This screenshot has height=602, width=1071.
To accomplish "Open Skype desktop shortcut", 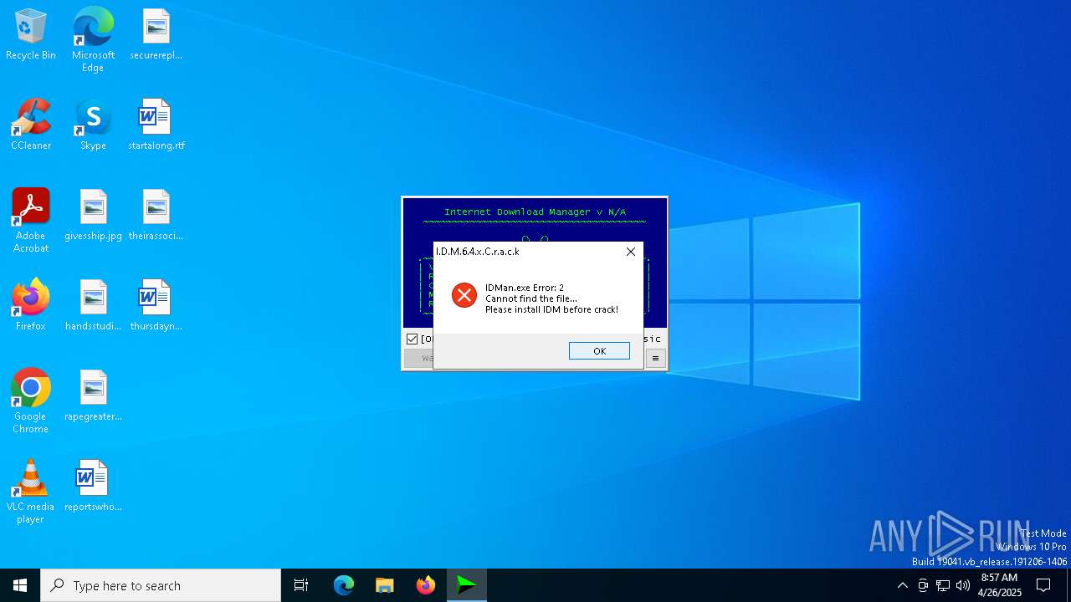I will pyautogui.click(x=93, y=125).
